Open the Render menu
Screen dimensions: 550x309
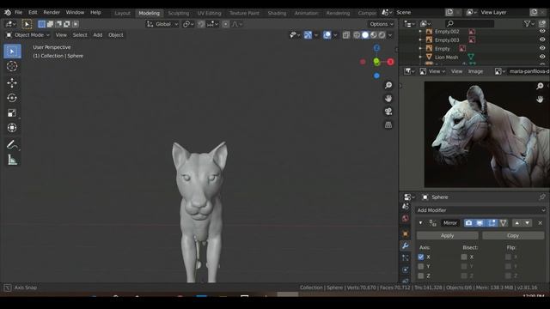click(x=52, y=12)
